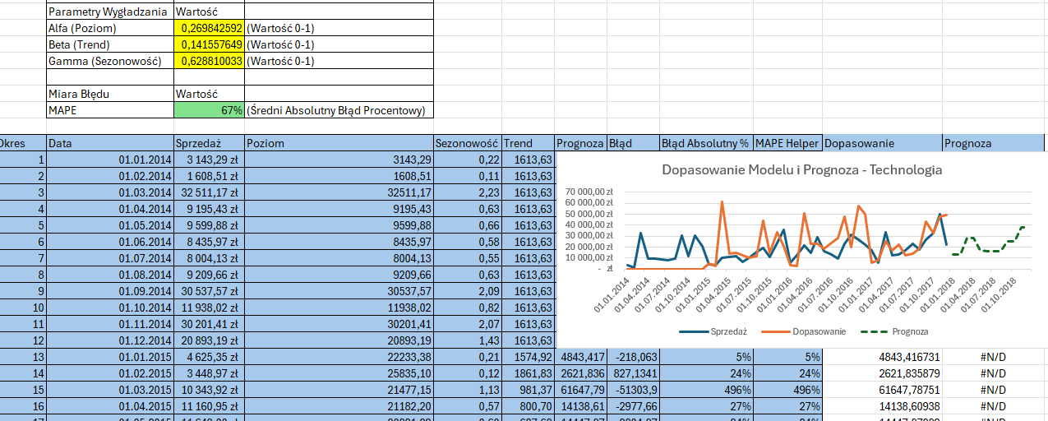Click the first #N/D forecast cell

click(994, 357)
